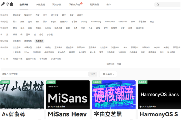The width and height of the screenshot is (181, 120).
Task: Select the Serif font type filter
Action: tap(133, 22)
